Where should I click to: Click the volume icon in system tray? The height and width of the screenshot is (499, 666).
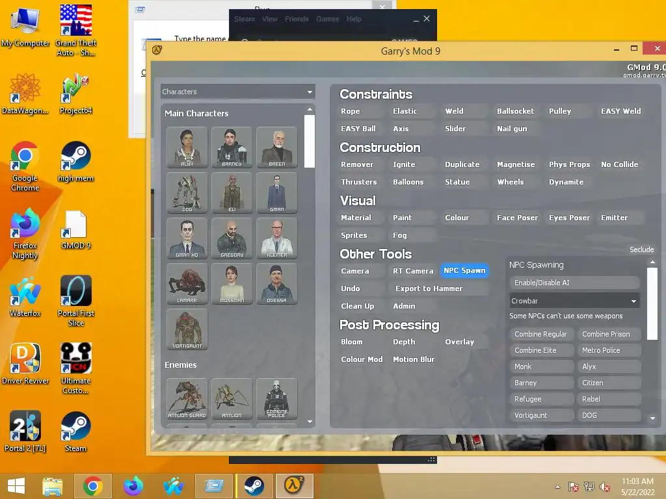(x=604, y=487)
